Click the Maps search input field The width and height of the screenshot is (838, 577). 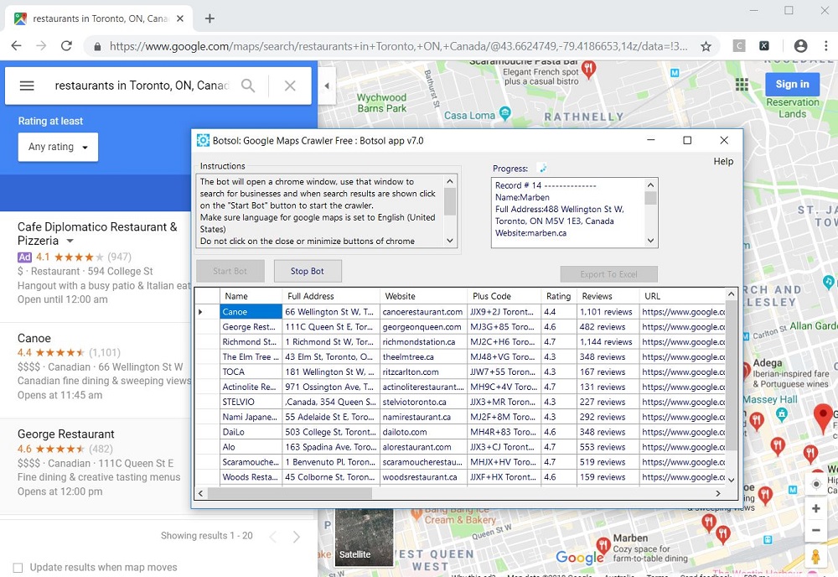click(142, 86)
